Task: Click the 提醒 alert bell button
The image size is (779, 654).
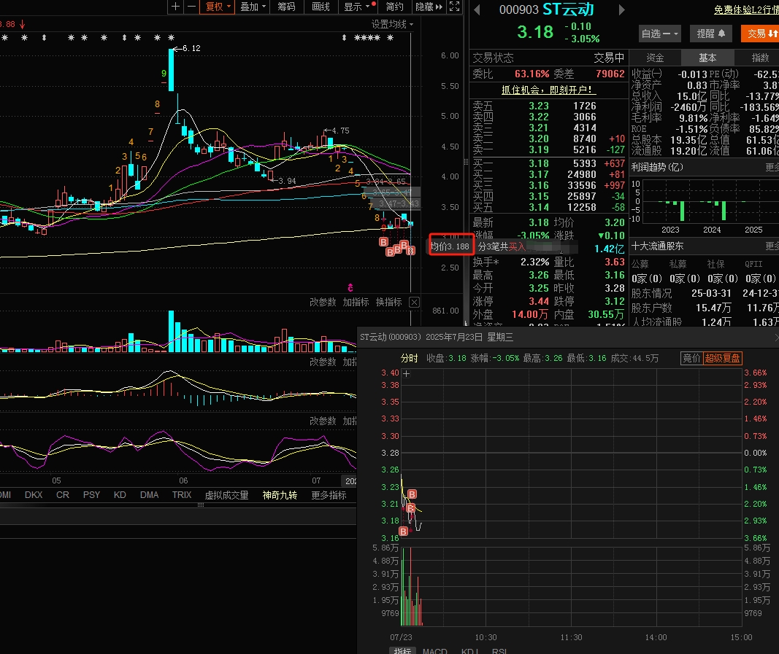Action: pos(710,34)
